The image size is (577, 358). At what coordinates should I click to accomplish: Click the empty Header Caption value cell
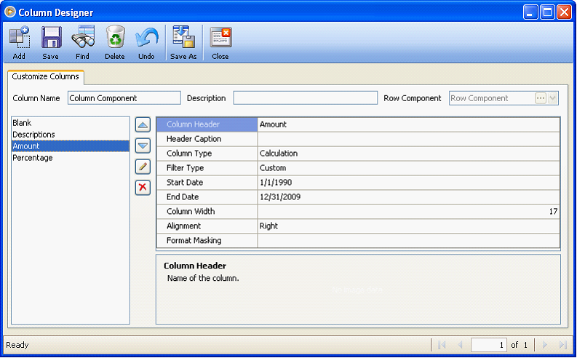(x=409, y=139)
